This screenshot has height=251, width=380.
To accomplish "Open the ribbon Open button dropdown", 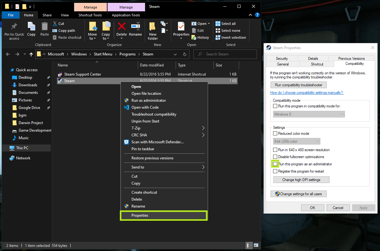I will pyautogui.click(x=208, y=24).
